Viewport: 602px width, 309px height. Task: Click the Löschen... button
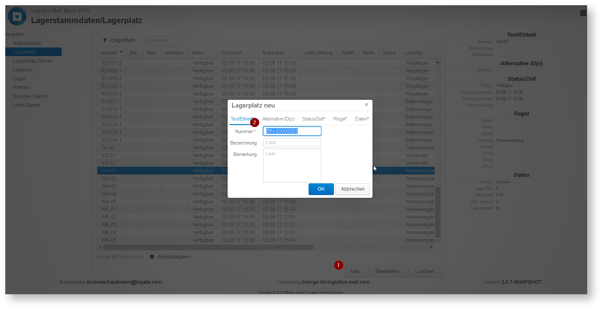pyautogui.click(x=426, y=271)
